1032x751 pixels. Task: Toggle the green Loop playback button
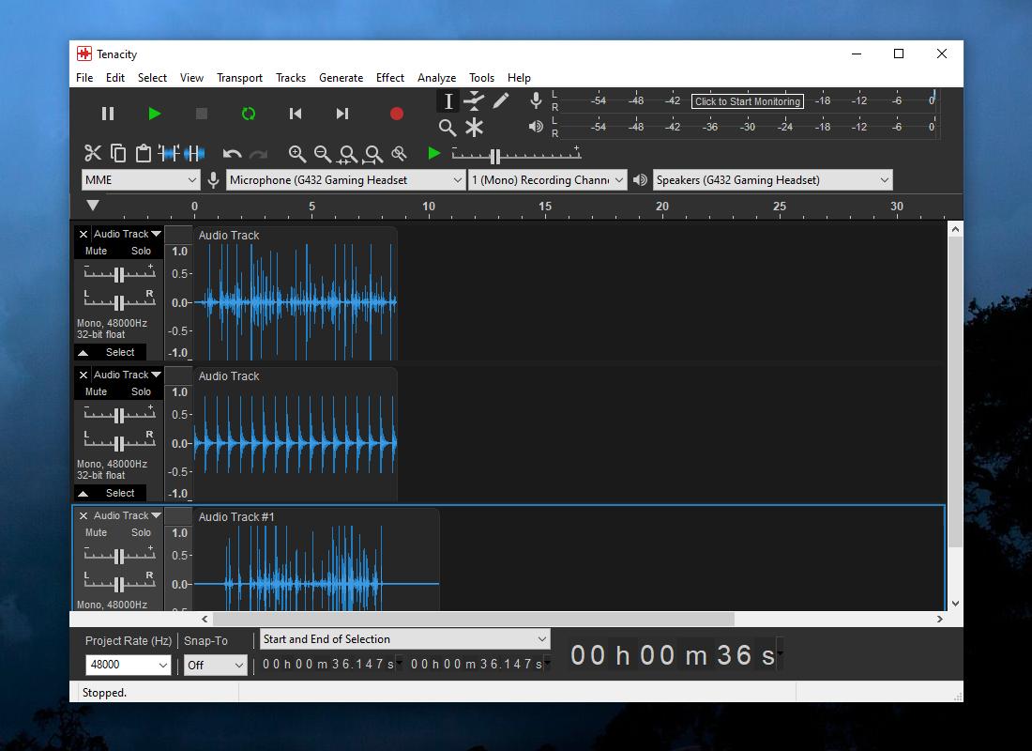click(x=248, y=114)
